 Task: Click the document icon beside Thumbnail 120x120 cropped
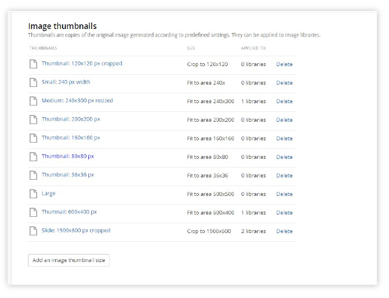tap(33, 64)
